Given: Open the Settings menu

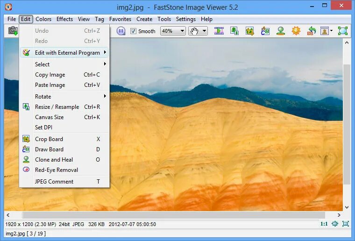Looking at the screenshot, I should 186,19.
